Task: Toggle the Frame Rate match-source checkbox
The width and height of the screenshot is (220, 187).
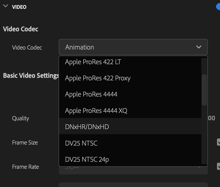Action: pos(218,166)
